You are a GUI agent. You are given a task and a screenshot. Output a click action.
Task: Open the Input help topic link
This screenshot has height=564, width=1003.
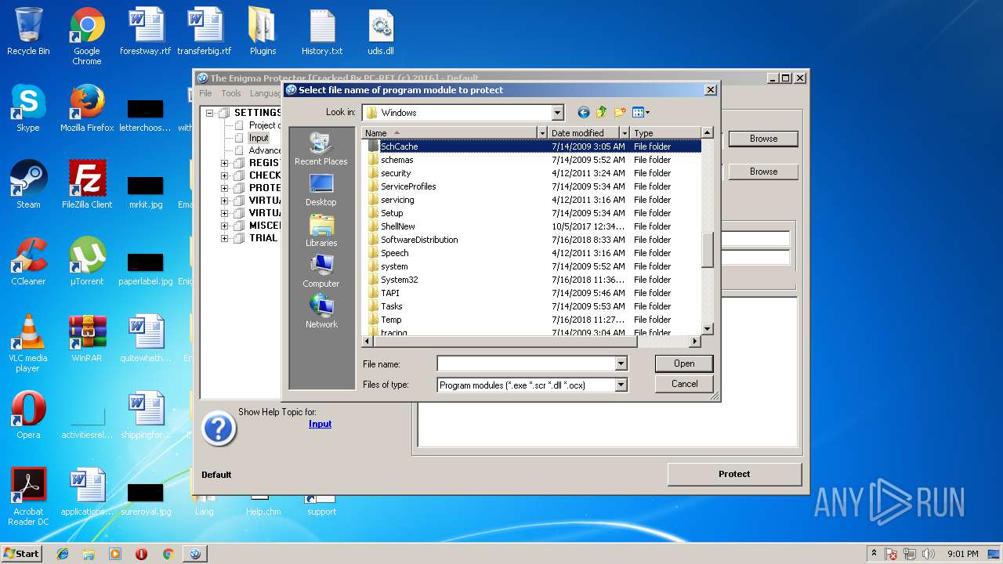(x=320, y=424)
